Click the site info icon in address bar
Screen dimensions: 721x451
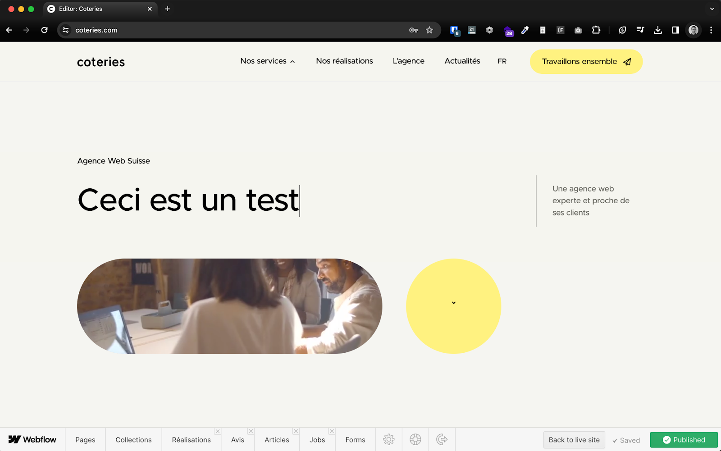click(66, 30)
